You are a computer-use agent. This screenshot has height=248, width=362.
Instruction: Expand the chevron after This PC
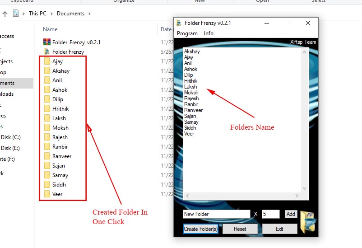point(51,14)
